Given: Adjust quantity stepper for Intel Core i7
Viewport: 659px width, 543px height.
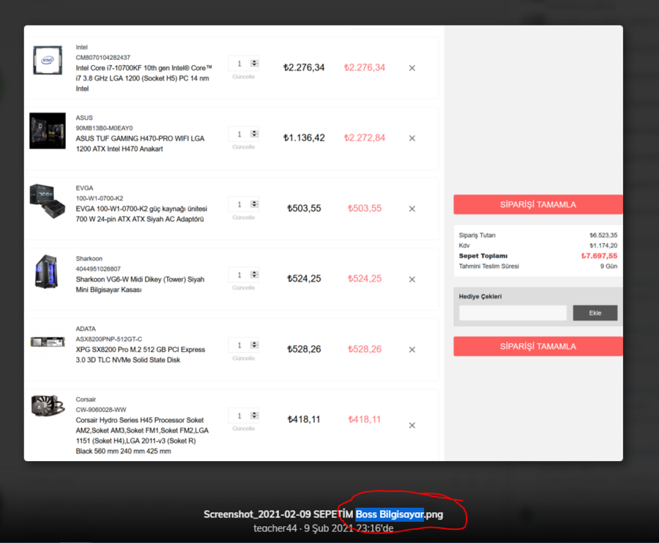Looking at the screenshot, I should pos(254,64).
